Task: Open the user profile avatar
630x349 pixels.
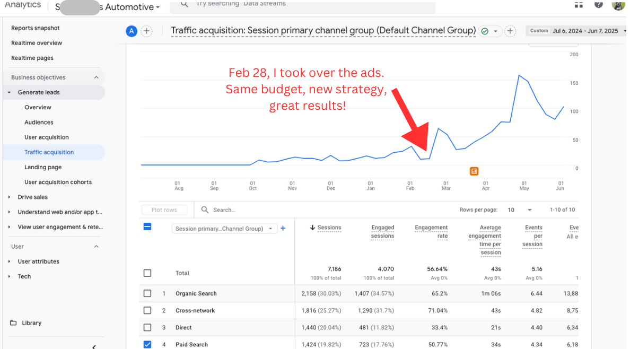Action: [x=618, y=5]
